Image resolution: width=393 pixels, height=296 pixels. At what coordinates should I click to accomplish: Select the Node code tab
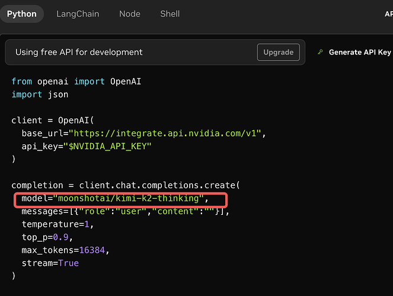(130, 14)
